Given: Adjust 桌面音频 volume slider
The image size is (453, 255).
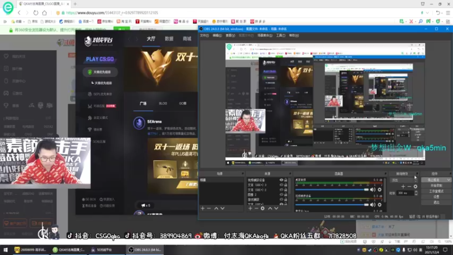Looking at the screenshot, I should pyautogui.click(x=332, y=190).
